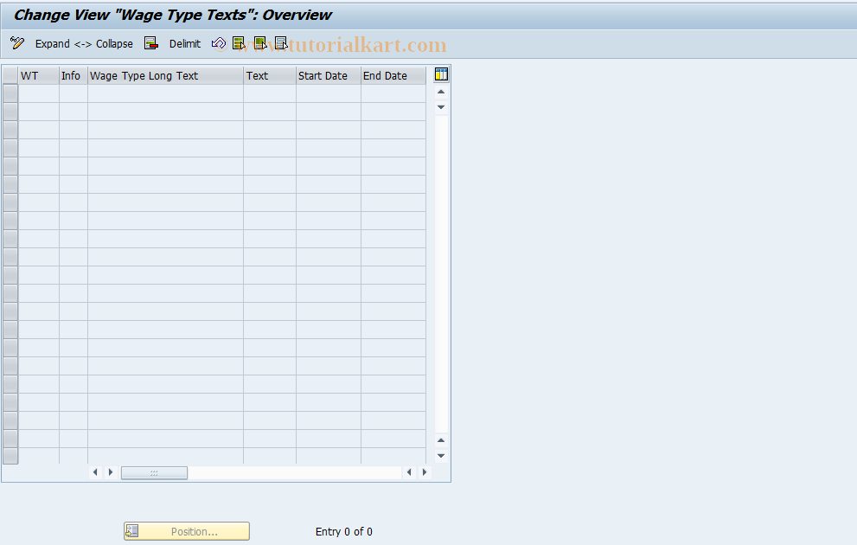
Task: Open the table column settings icon
Action: point(441,74)
